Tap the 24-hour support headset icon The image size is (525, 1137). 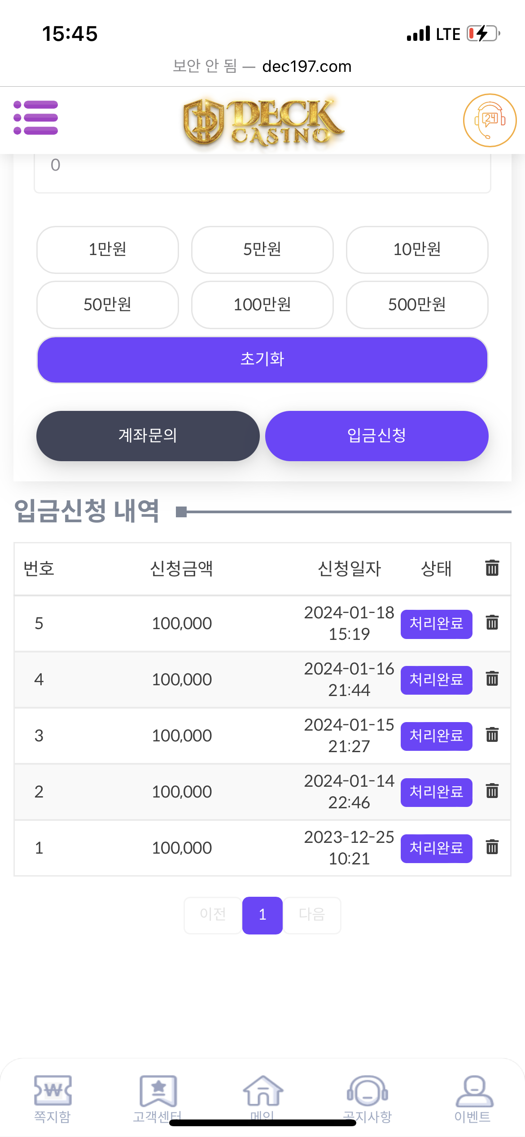coord(490,120)
